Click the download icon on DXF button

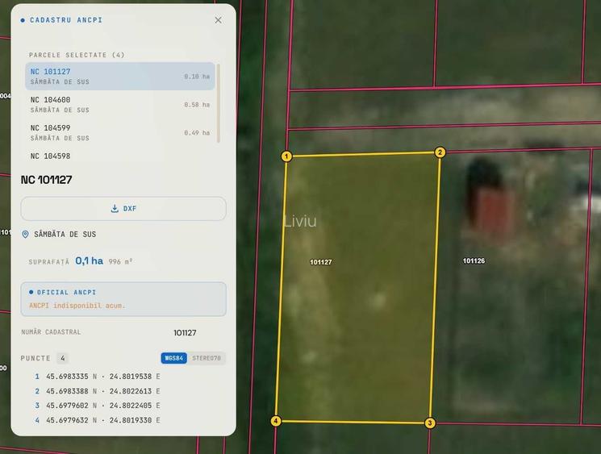[115, 208]
